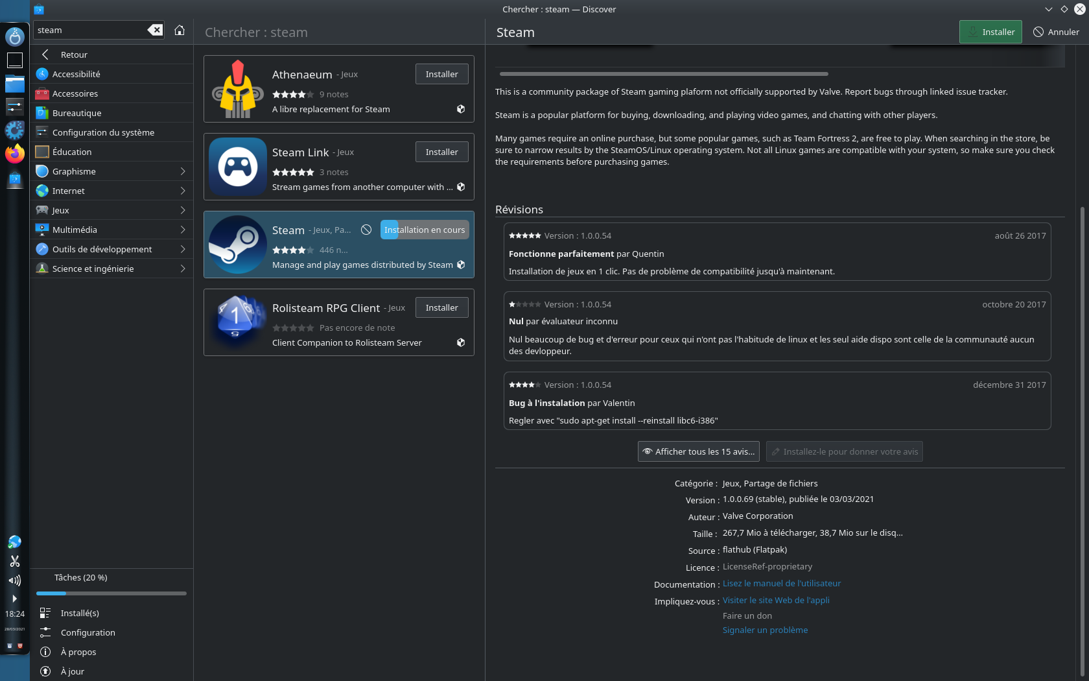The width and height of the screenshot is (1089, 681).
Task: Click the Flatpak source icon on Rolisteam card
Action: pyautogui.click(x=461, y=342)
